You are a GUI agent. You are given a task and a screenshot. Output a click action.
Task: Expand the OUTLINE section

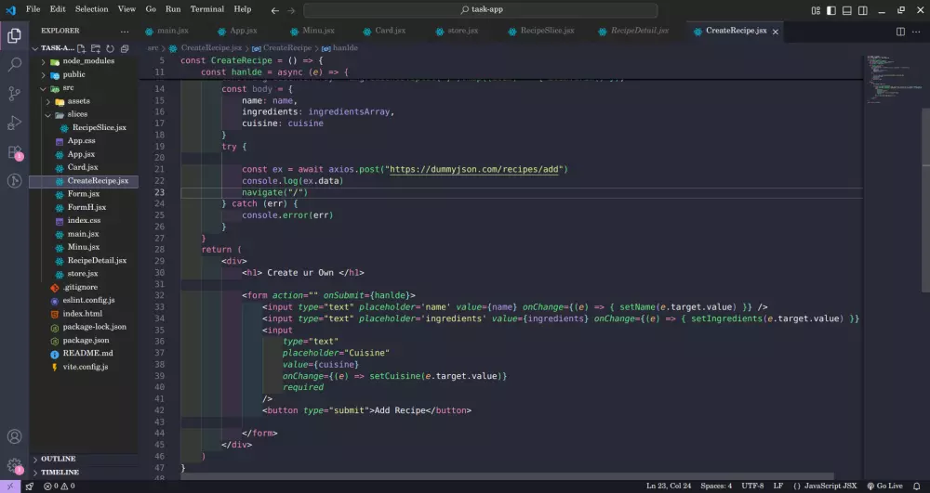pos(58,459)
